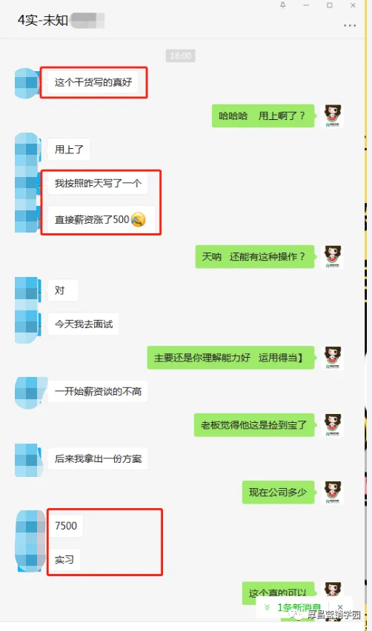Click the sender avatar beside 天呐 还能有这种操作
The width and height of the screenshot is (372, 631).
pyautogui.click(x=333, y=257)
